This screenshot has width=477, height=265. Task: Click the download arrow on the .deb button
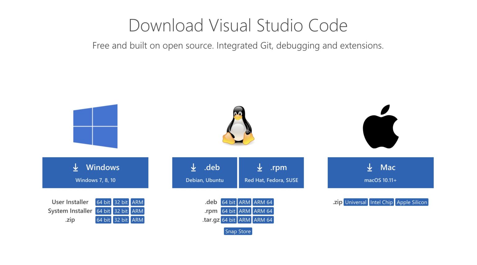coord(193,167)
